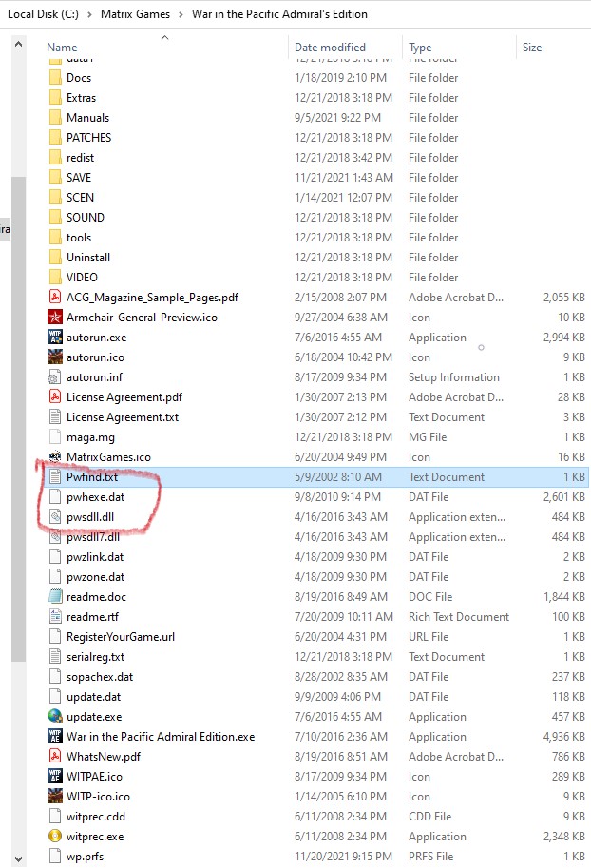Image resolution: width=591 pixels, height=868 pixels.
Task: Click the tools folder icon
Action: pos(55,237)
